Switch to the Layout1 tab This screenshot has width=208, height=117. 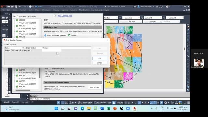point(15,102)
